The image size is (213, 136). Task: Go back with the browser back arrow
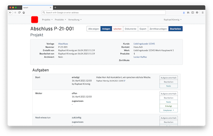tap(10, 12)
